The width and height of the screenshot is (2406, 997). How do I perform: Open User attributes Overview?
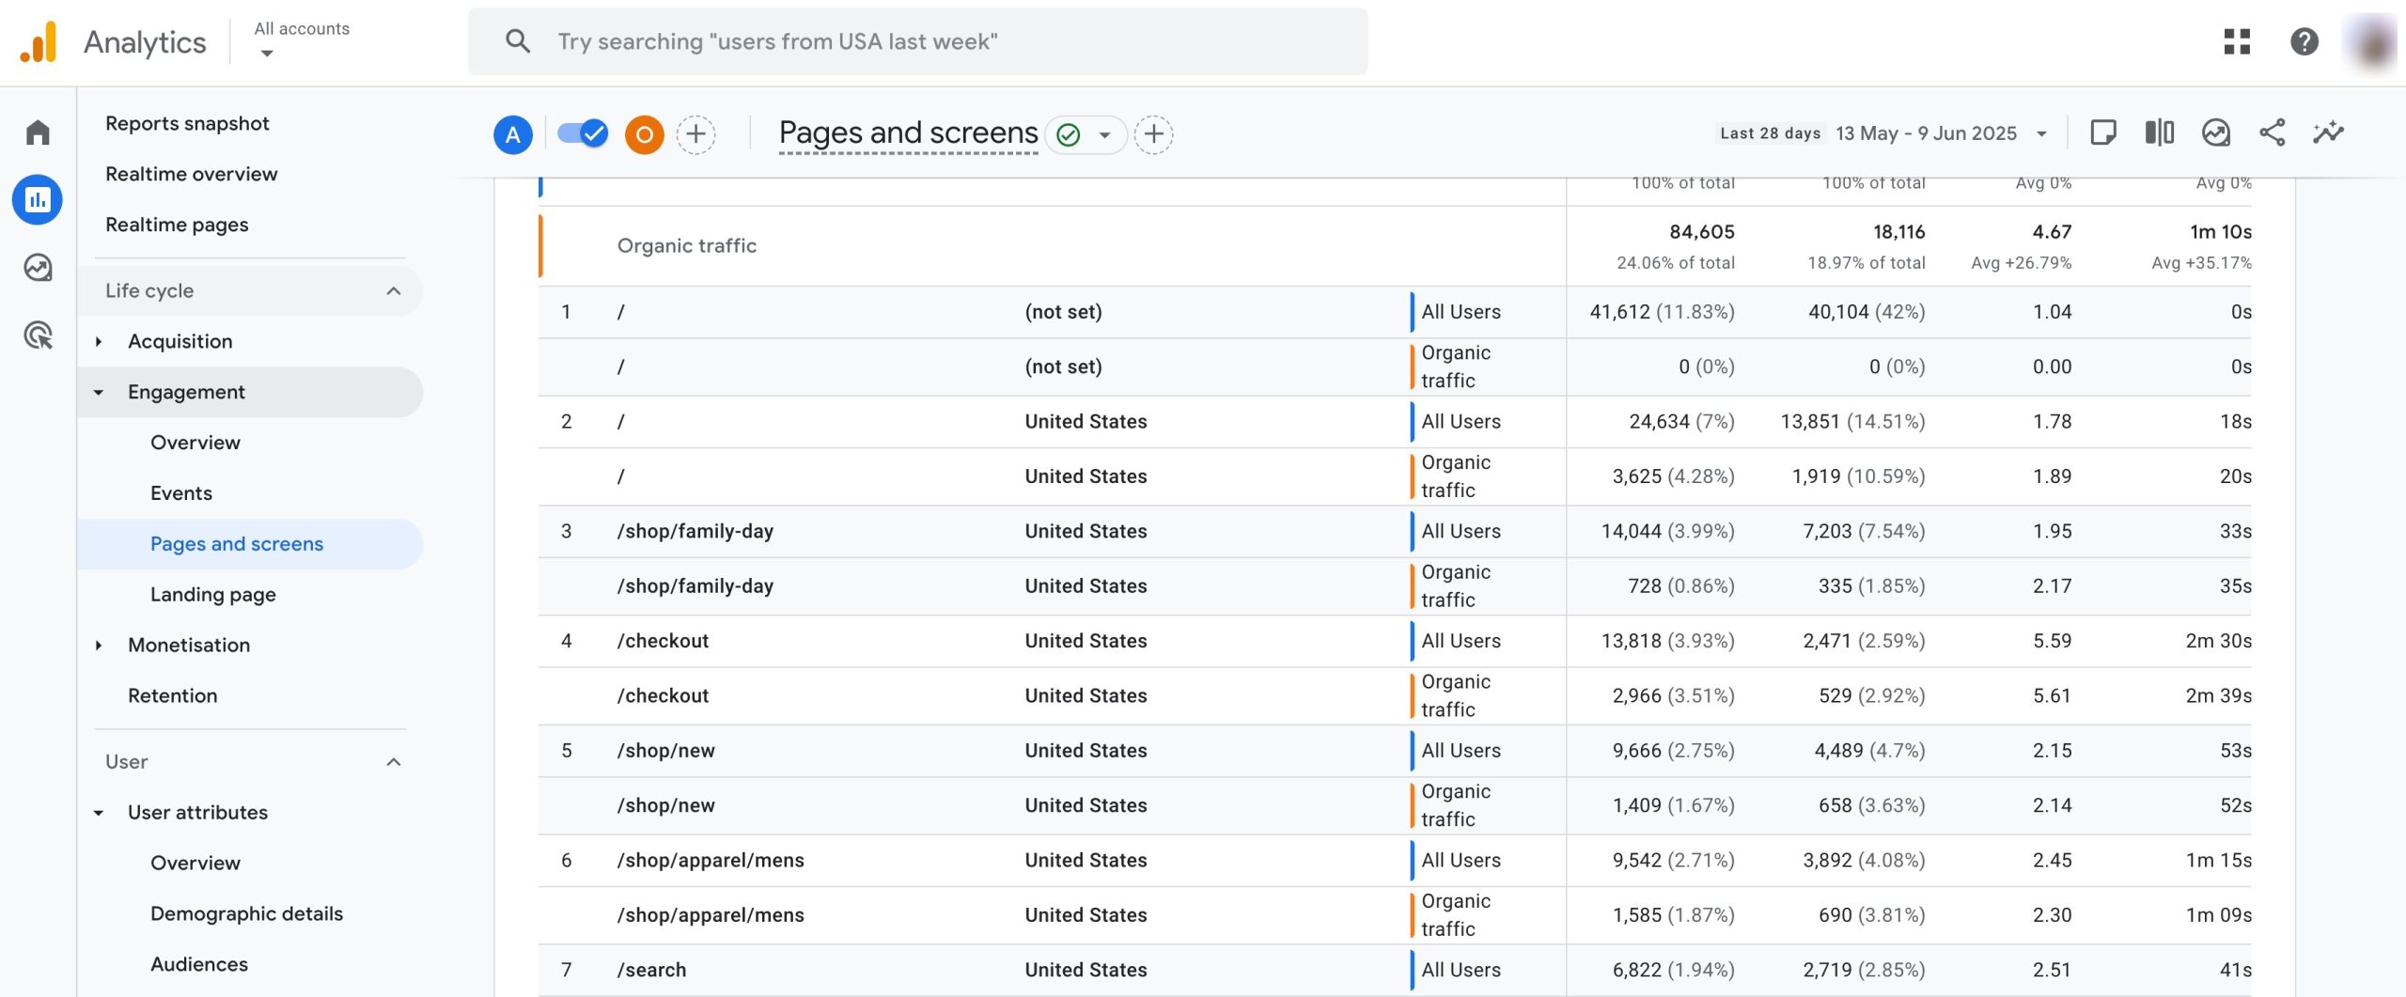point(195,863)
